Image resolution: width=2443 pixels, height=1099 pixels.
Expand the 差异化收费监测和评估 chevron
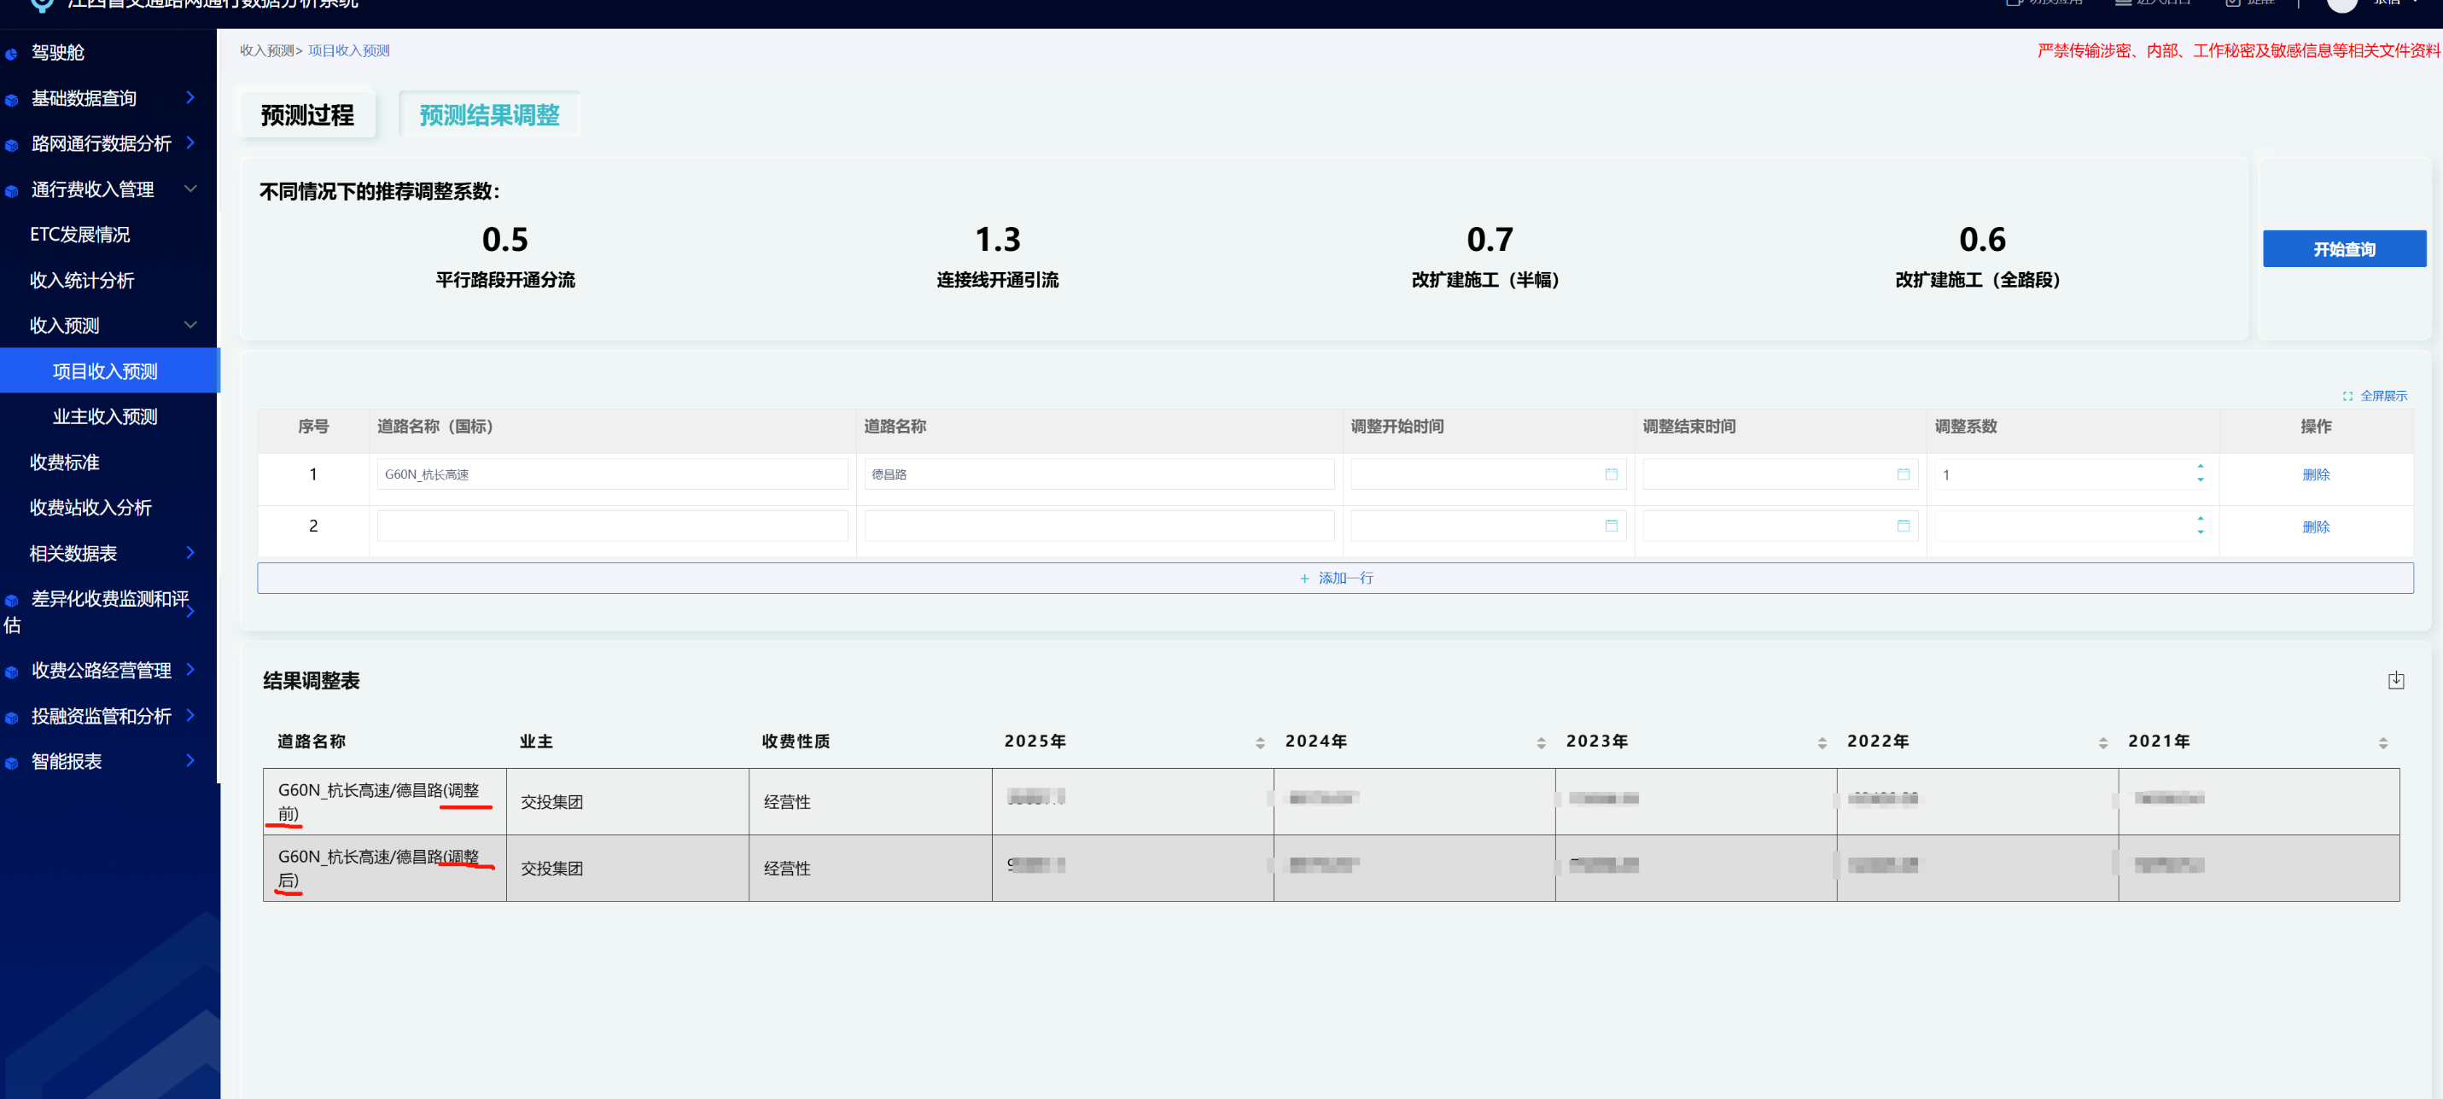tap(190, 612)
